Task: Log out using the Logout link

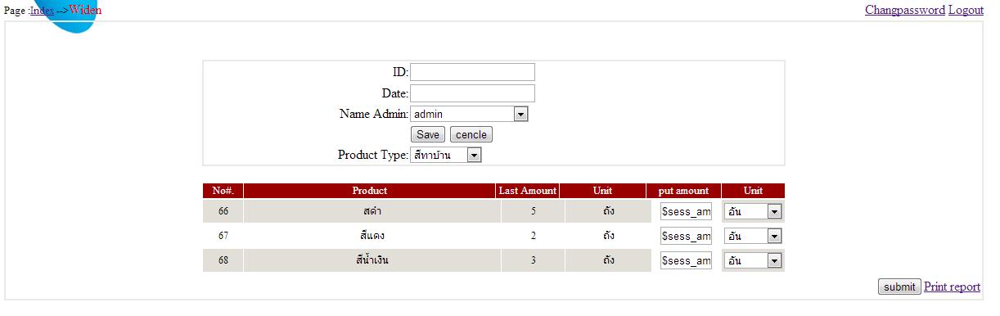Action: pyautogui.click(x=966, y=10)
